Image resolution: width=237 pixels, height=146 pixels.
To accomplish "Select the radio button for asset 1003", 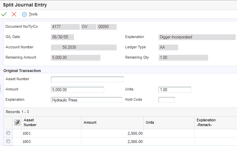I will coord(8,141).
